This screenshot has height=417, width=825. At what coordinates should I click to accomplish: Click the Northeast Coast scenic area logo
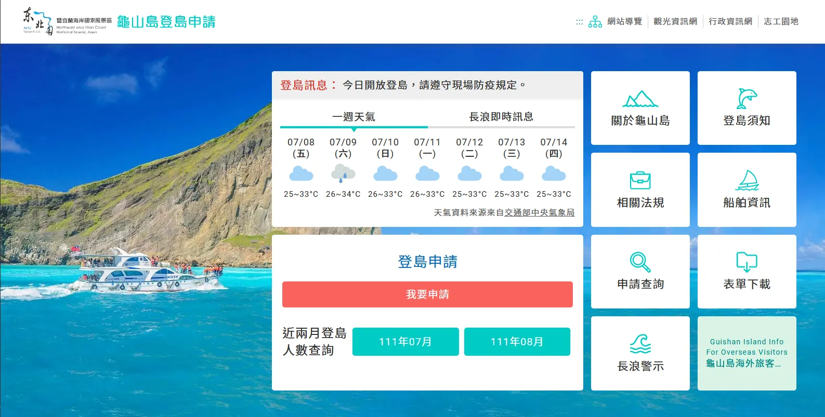pyautogui.click(x=67, y=22)
